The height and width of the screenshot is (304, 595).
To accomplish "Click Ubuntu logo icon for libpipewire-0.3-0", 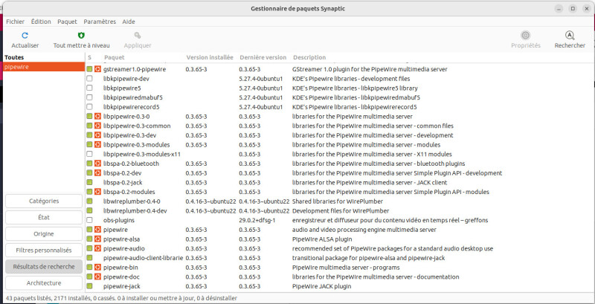I will coord(97,117).
